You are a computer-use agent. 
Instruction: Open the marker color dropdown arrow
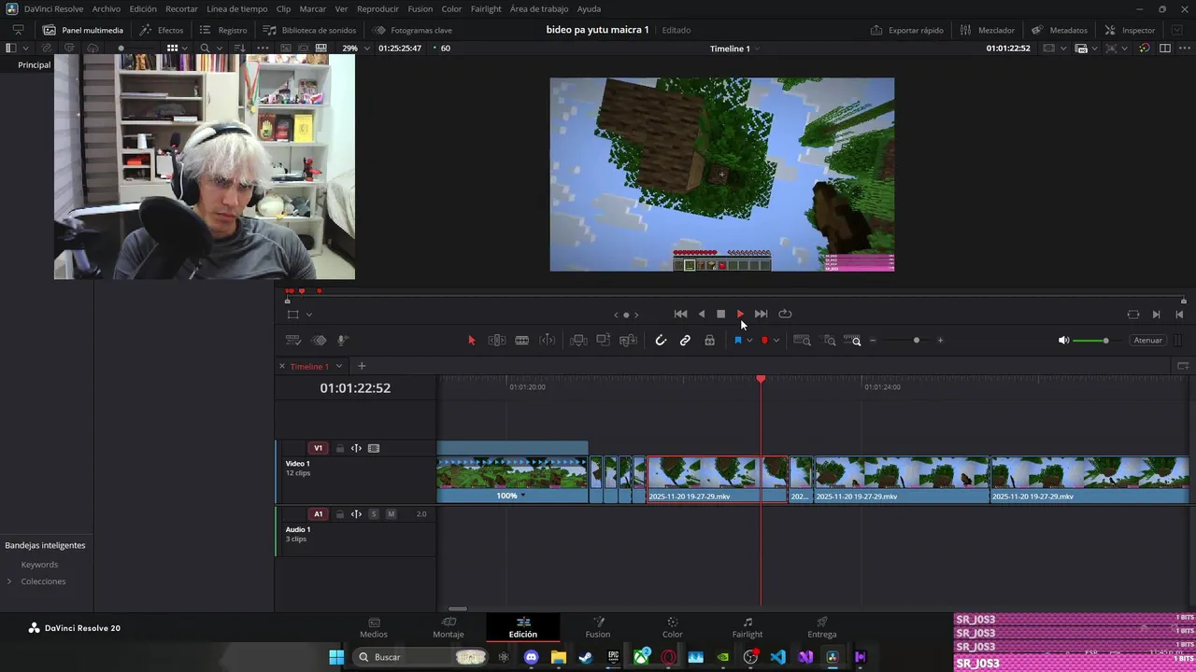(x=776, y=341)
